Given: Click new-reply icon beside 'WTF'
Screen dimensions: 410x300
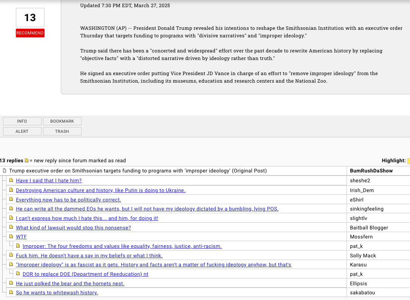Looking at the screenshot, I should [x=11, y=236].
